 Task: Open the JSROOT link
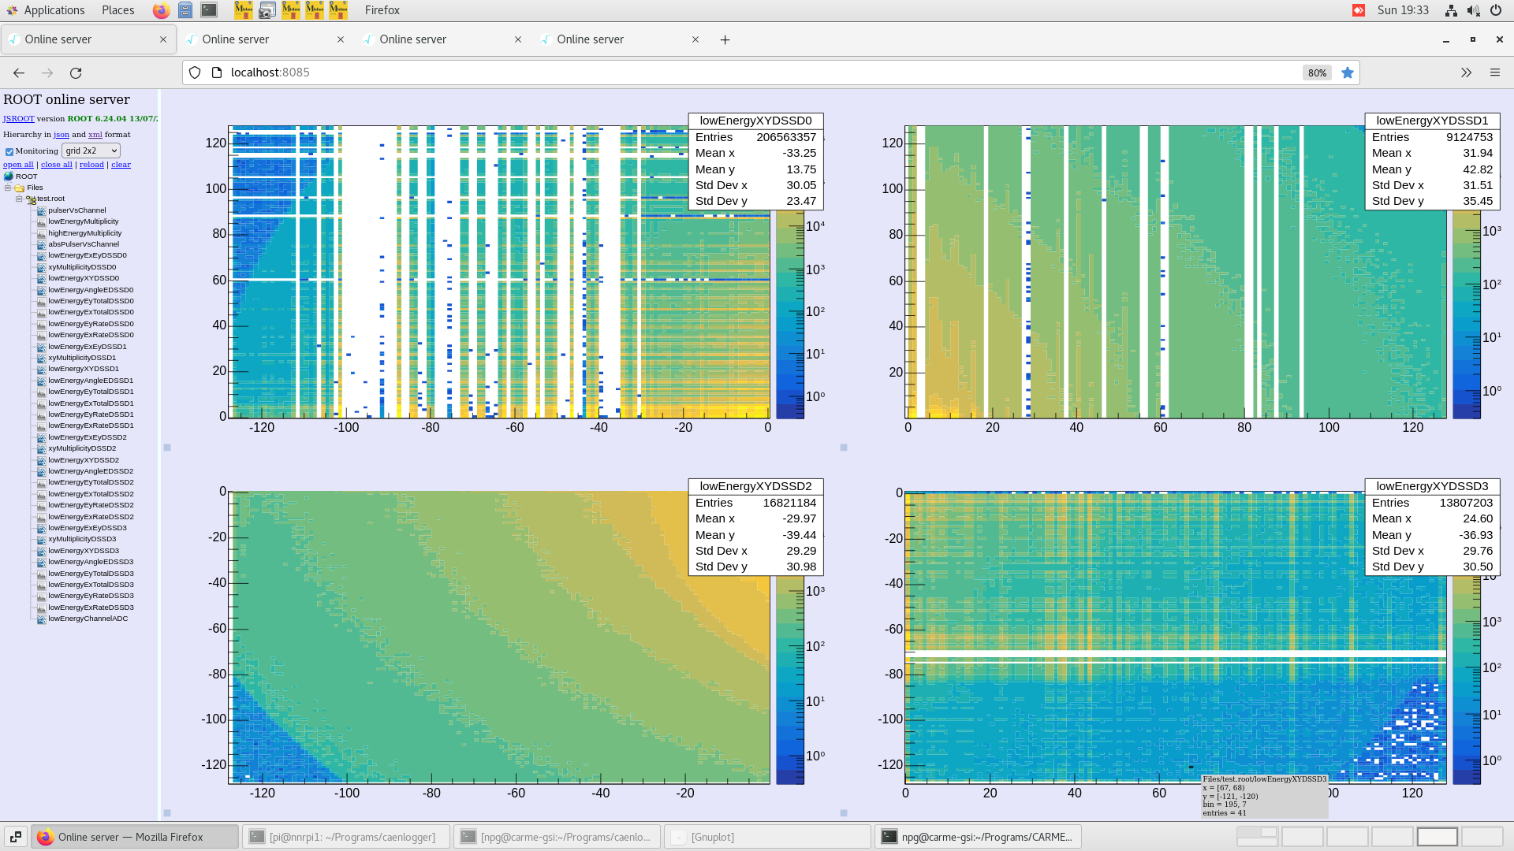[17, 118]
